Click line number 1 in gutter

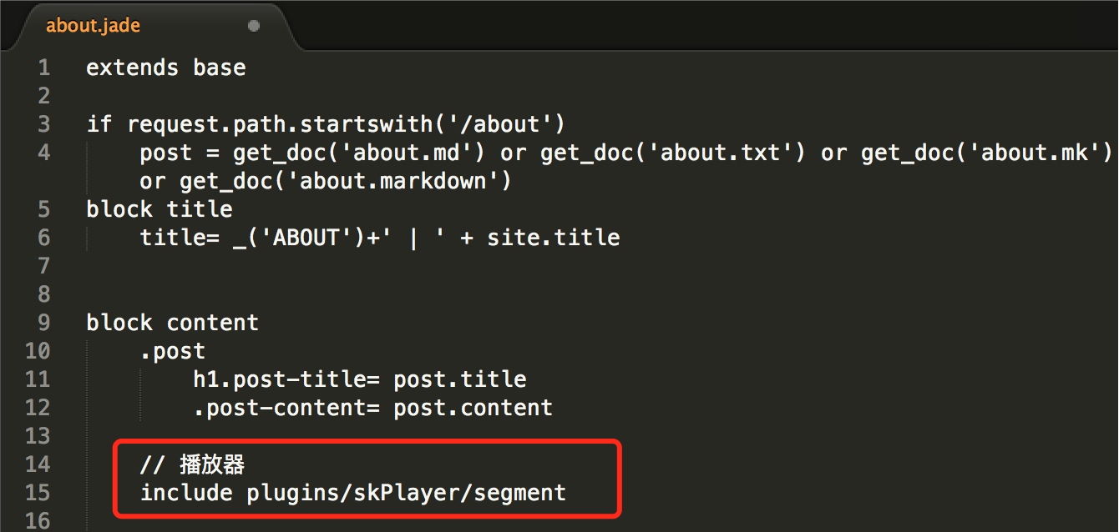click(43, 68)
